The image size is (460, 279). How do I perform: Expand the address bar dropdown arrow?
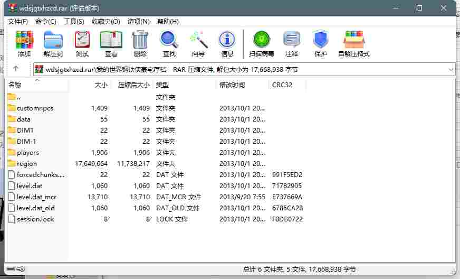click(451, 70)
